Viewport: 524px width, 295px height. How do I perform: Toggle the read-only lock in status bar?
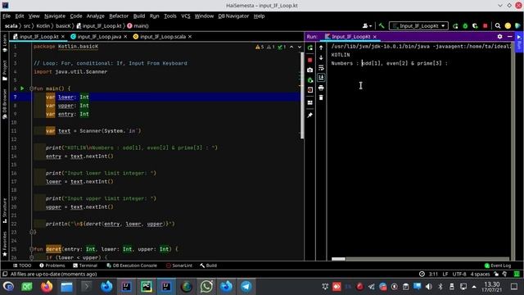[x=496, y=274]
